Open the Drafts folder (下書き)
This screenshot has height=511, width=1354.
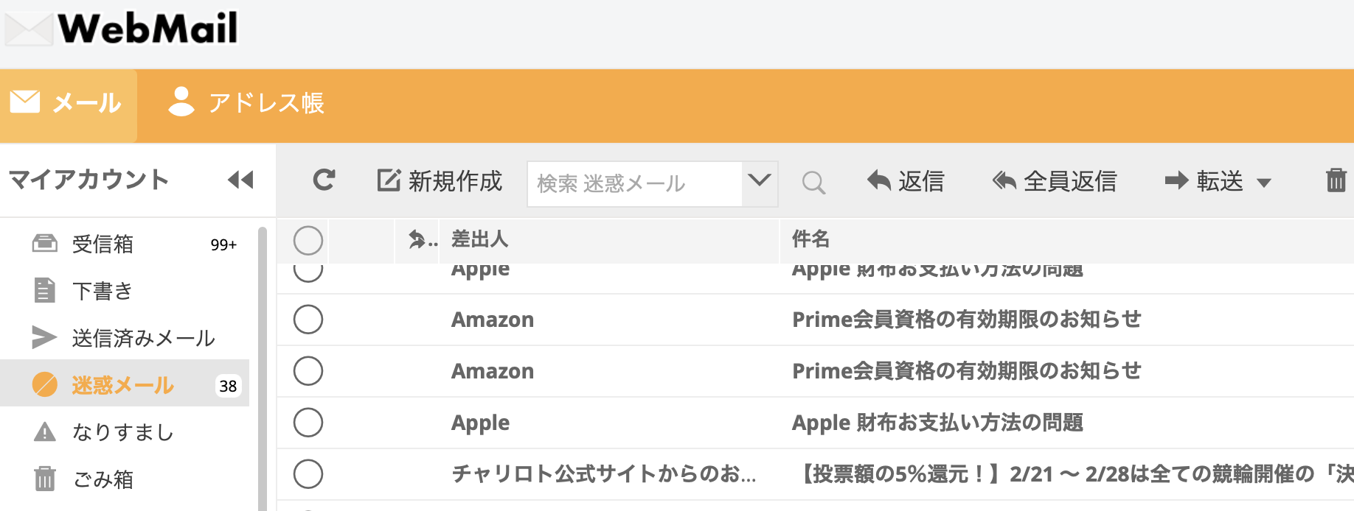(x=102, y=291)
